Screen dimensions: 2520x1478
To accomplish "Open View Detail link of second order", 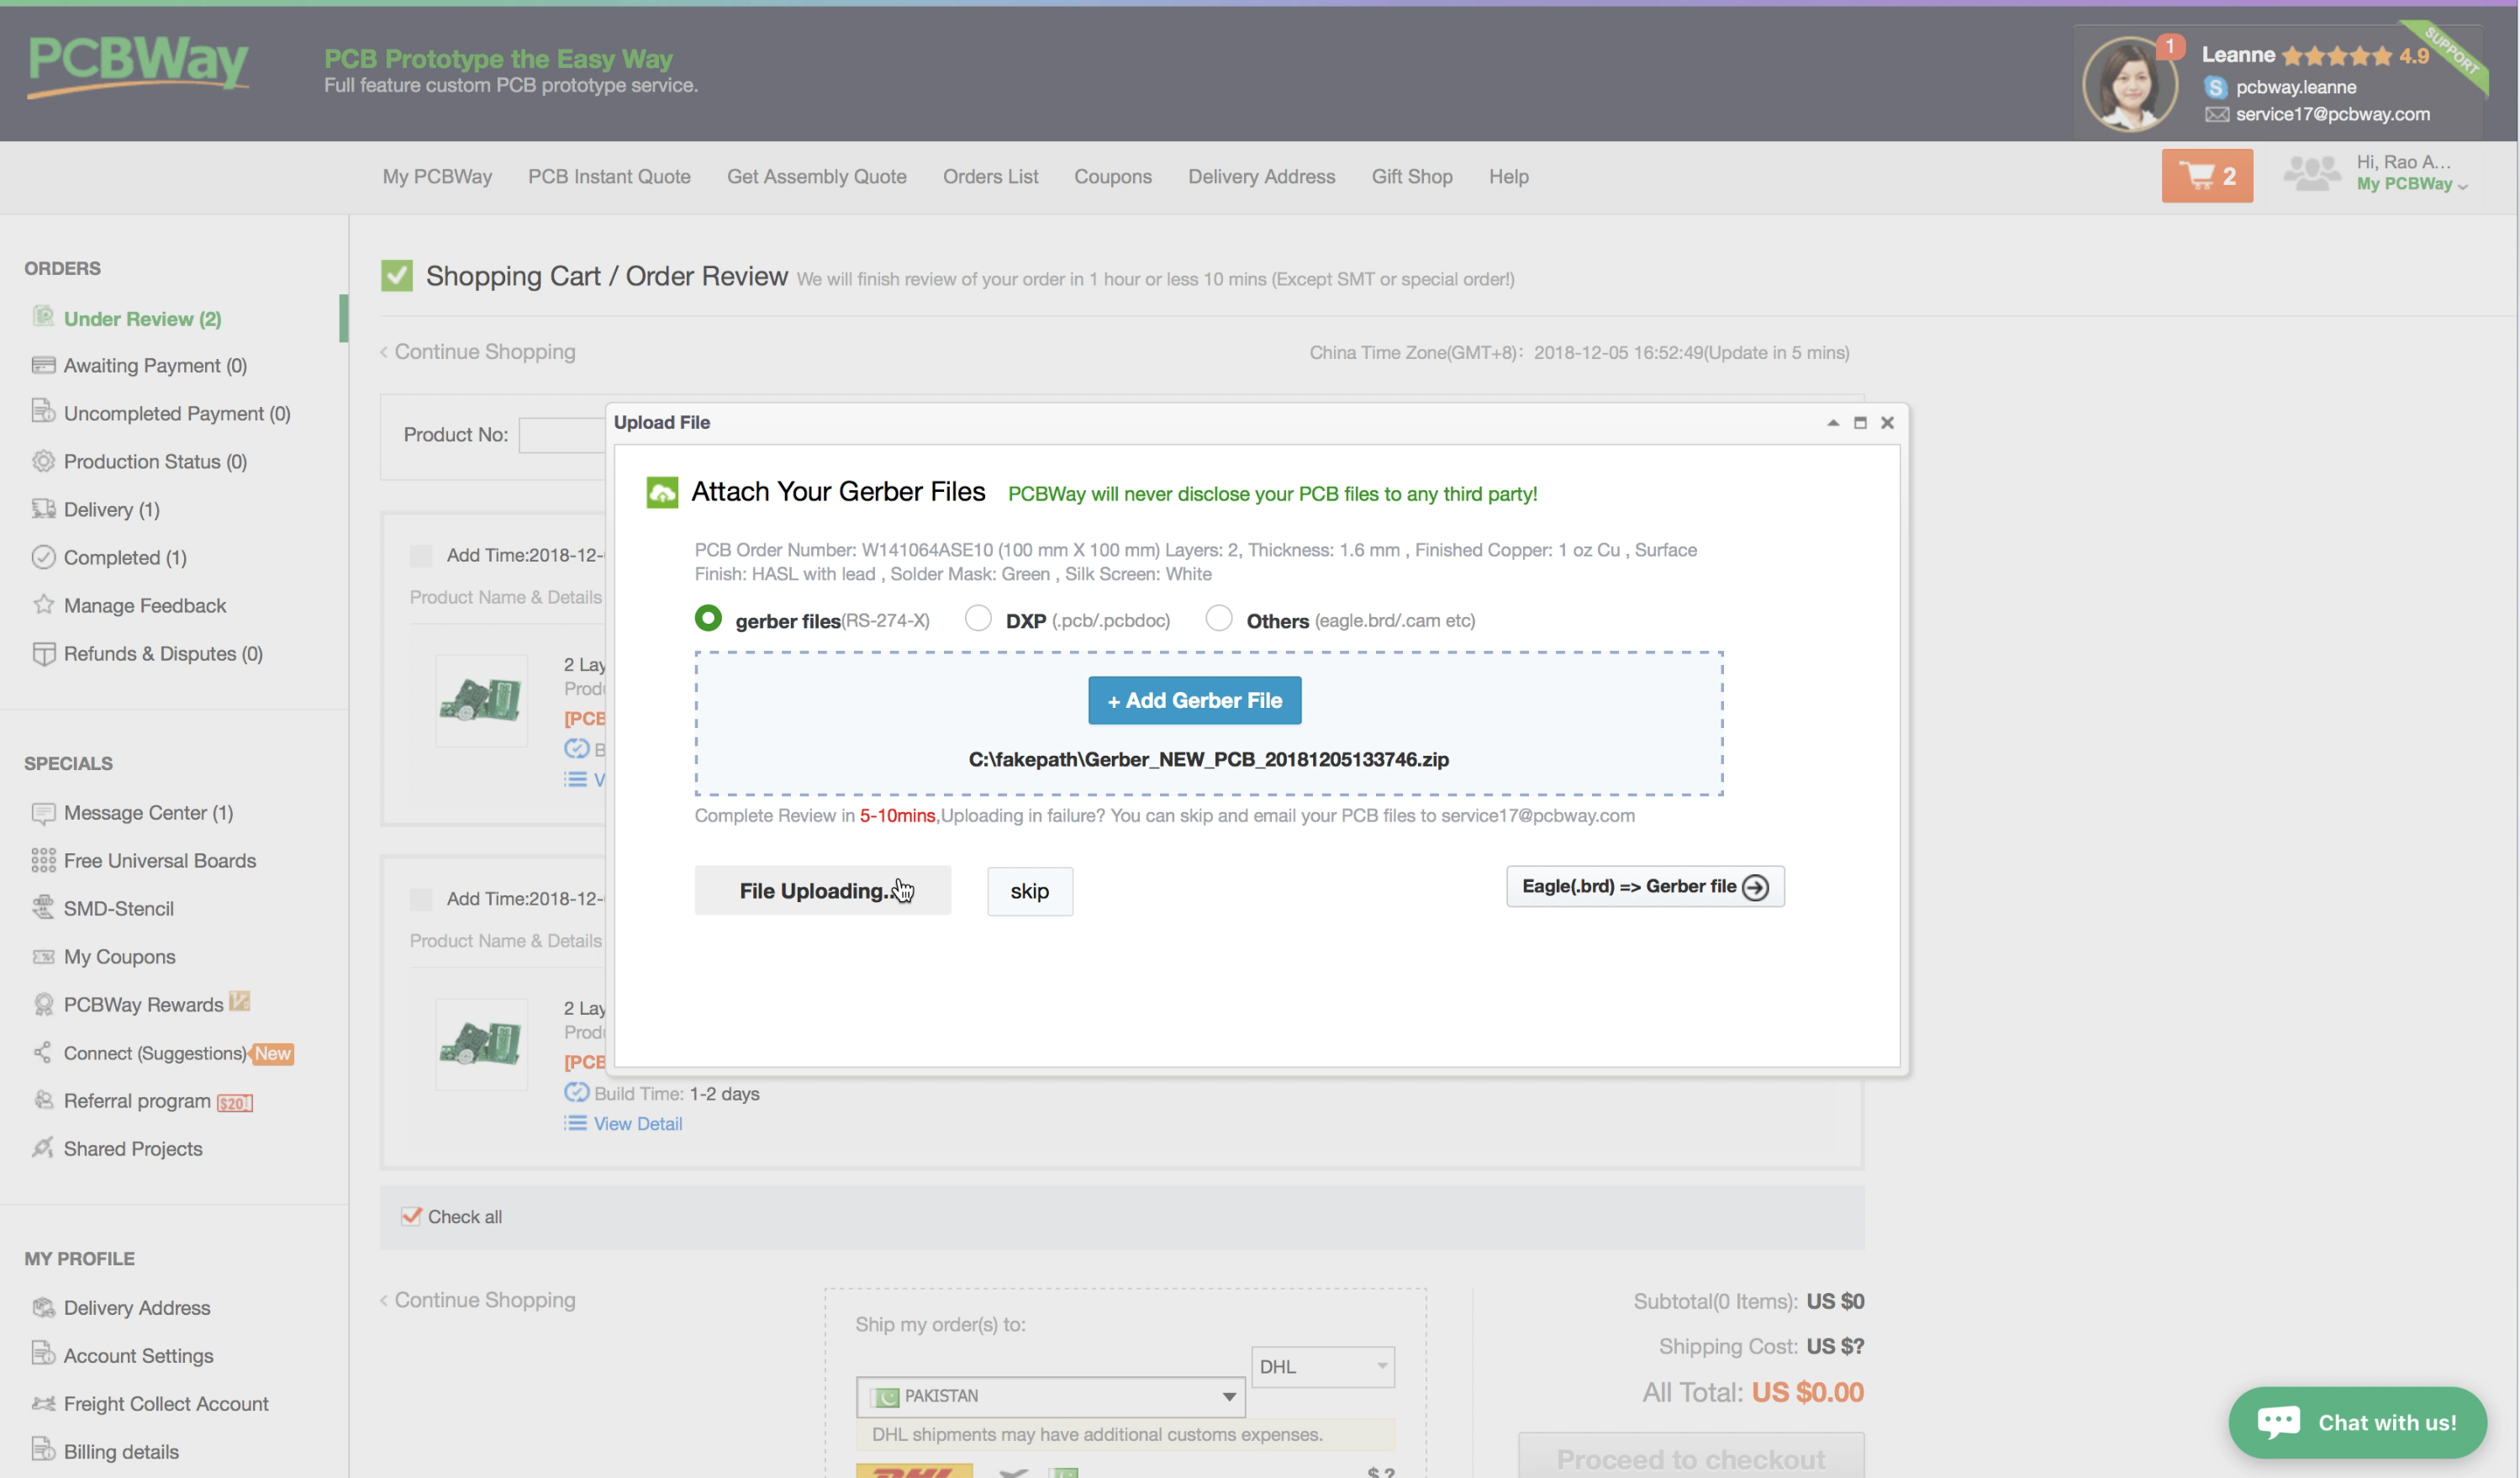I will tap(637, 1123).
